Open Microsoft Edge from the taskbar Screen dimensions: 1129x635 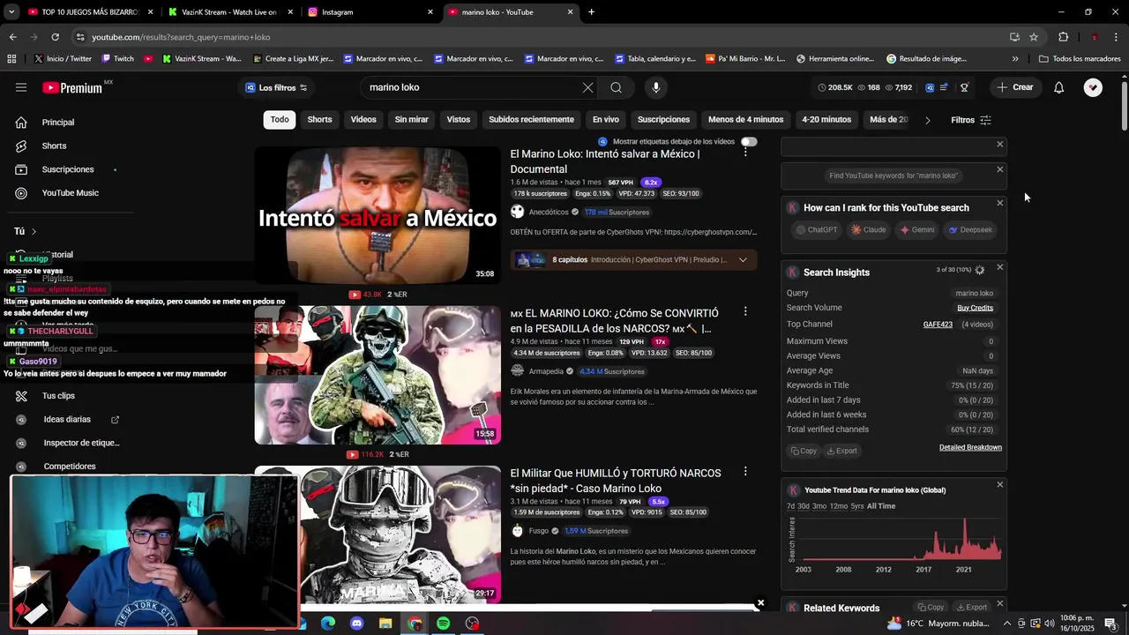pyautogui.click(x=328, y=624)
